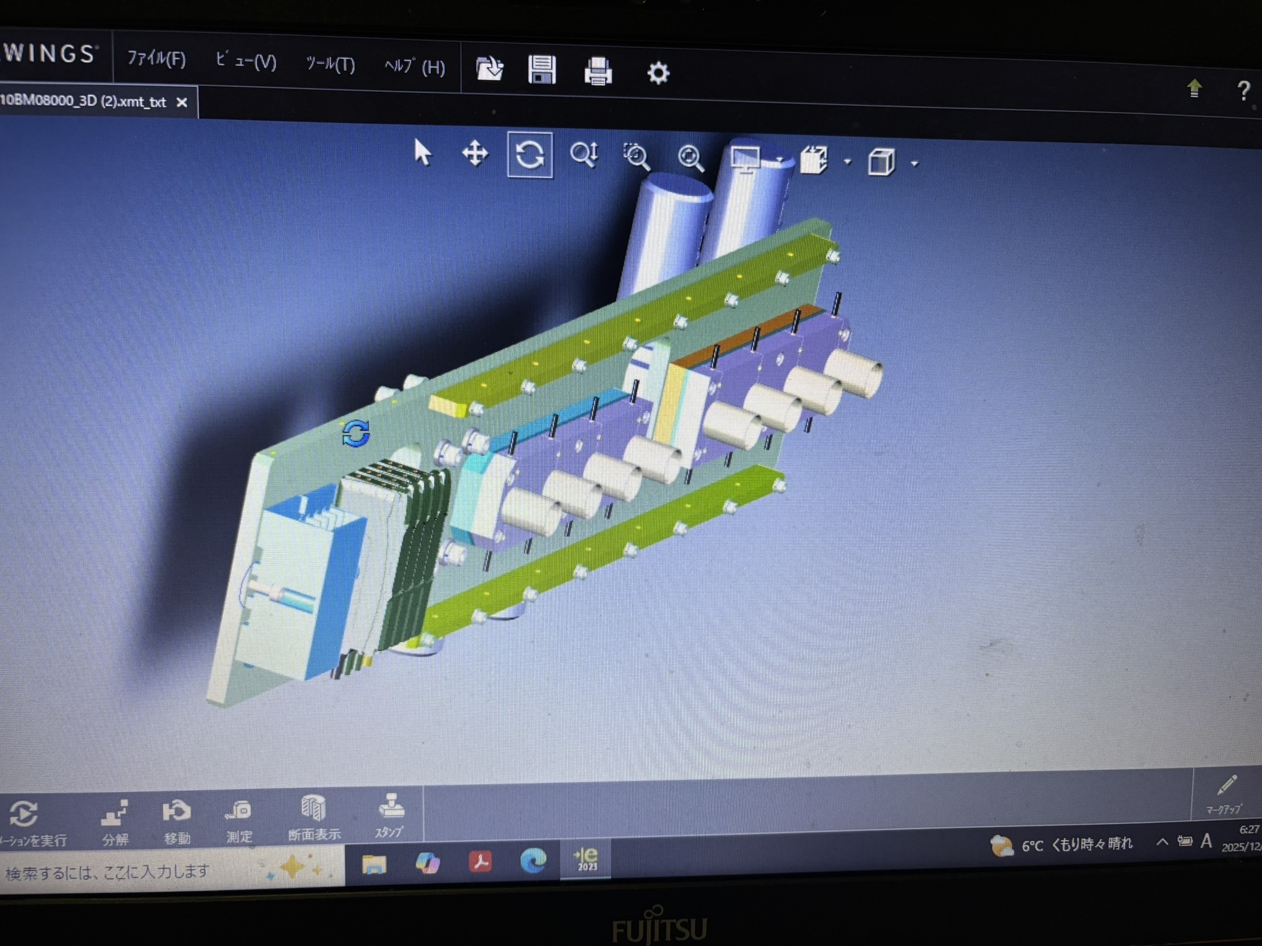Close the 10BM08000_3D (2).xmt_txt tab

coord(182,102)
